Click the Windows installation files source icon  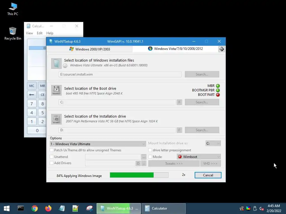[56, 64]
